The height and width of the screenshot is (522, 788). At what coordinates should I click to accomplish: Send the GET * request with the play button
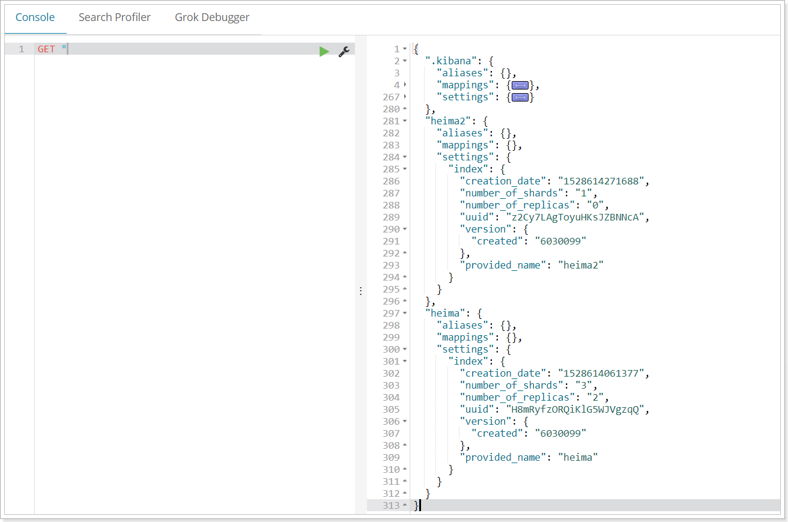pyautogui.click(x=324, y=52)
